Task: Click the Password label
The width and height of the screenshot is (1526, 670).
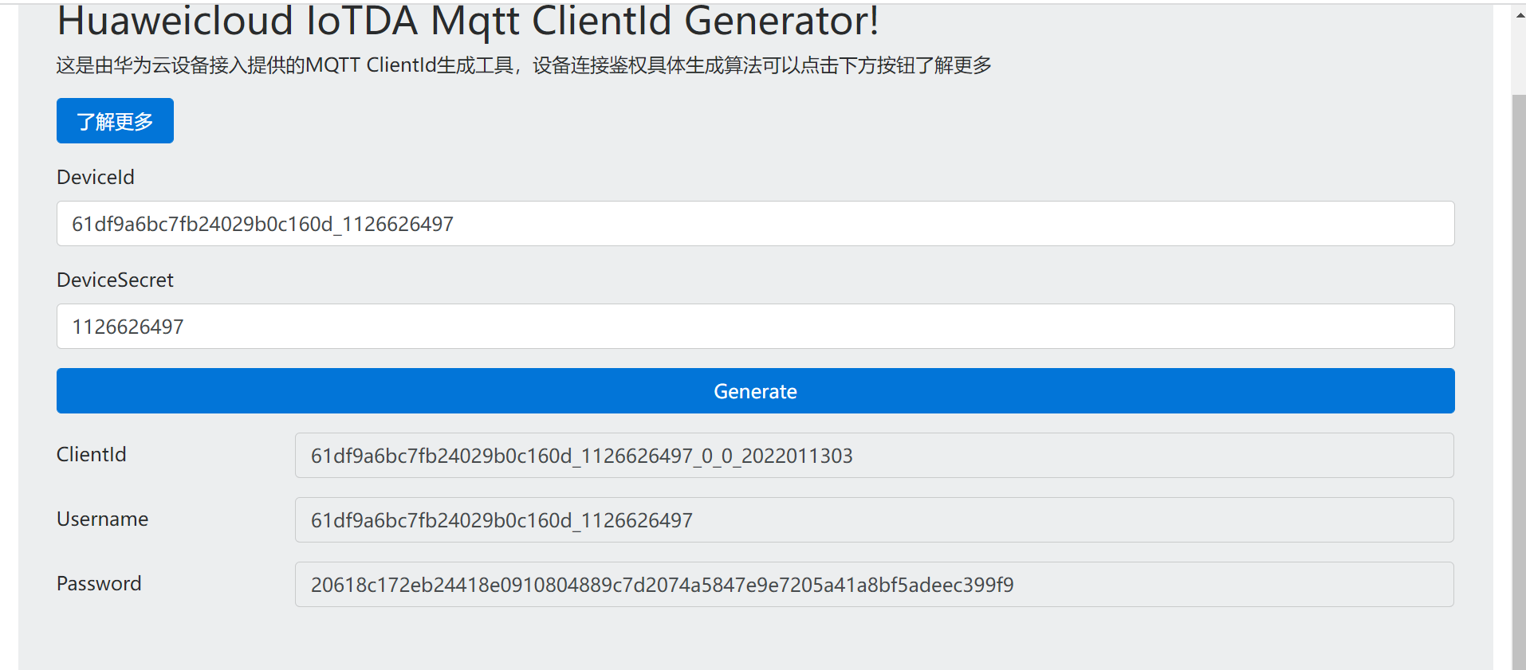Action: [99, 583]
